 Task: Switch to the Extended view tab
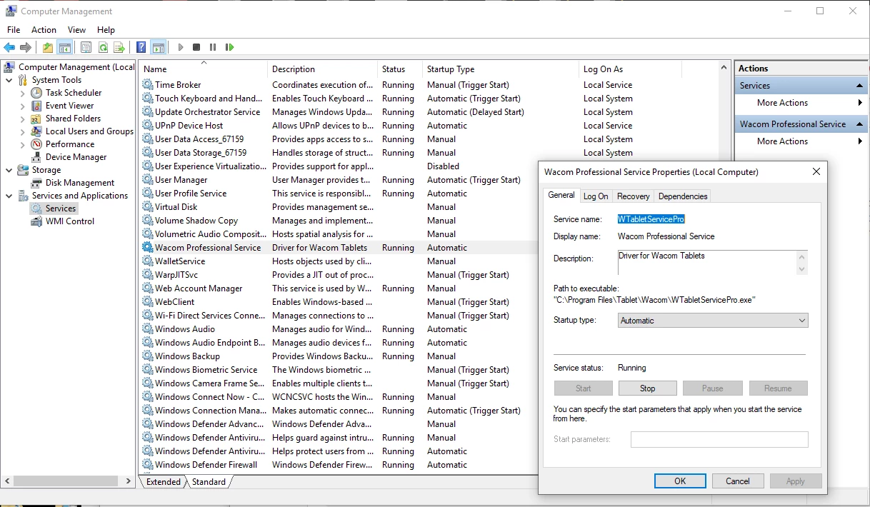pos(164,482)
